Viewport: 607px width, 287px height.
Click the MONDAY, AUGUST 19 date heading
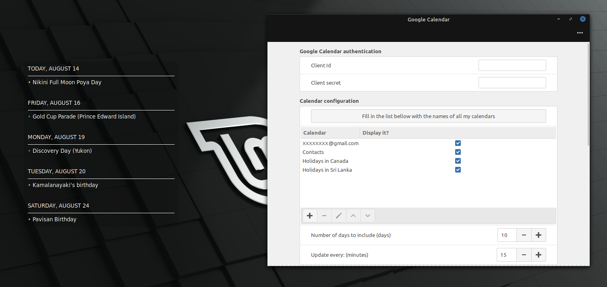point(56,137)
